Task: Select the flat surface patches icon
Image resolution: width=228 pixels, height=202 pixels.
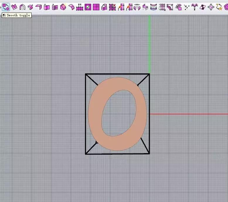Action: pyautogui.click(x=14, y=7)
